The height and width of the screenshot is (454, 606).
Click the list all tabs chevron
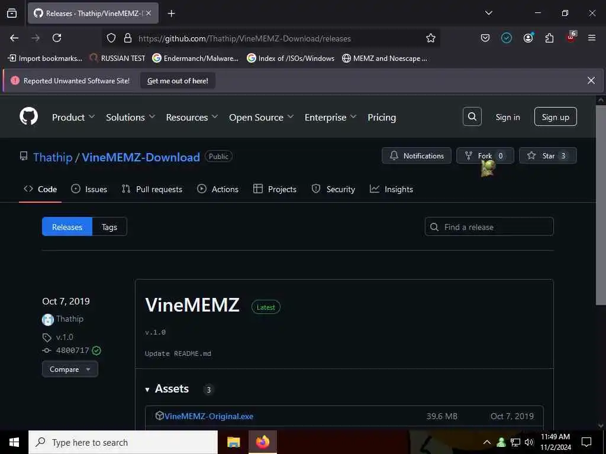click(x=488, y=13)
